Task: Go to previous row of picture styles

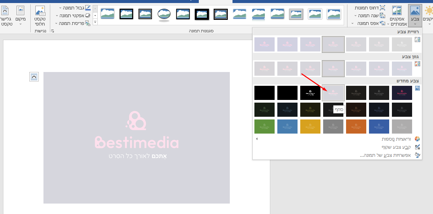Action: click(x=95, y=8)
